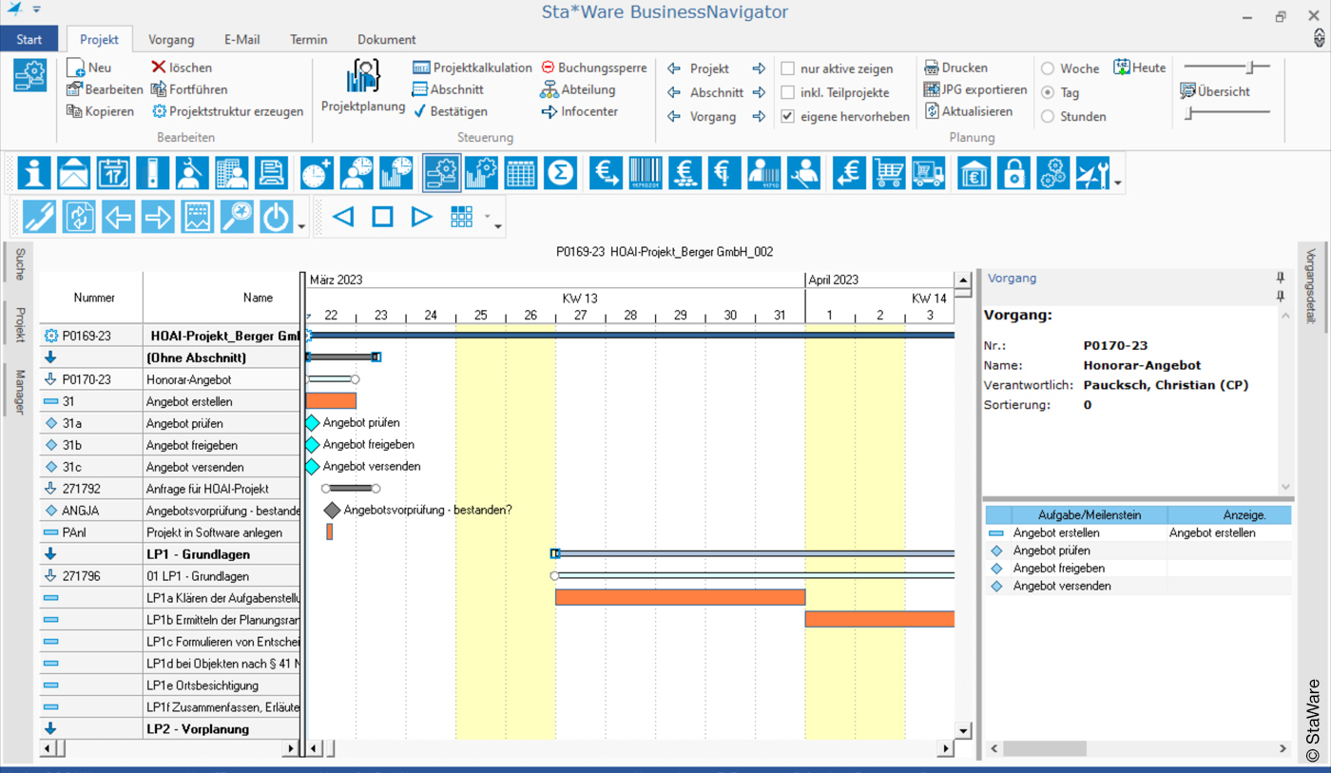Enable the 'nur aktive zeigen' checkbox
Image resolution: width=1331 pixels, height=773 pixels.
coord(787,68)
